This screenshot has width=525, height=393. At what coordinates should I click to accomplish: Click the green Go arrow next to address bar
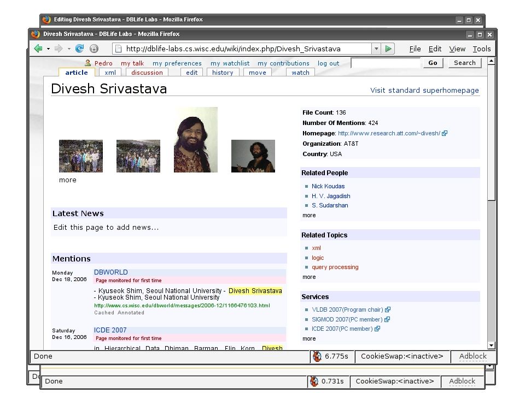point(388,49)
